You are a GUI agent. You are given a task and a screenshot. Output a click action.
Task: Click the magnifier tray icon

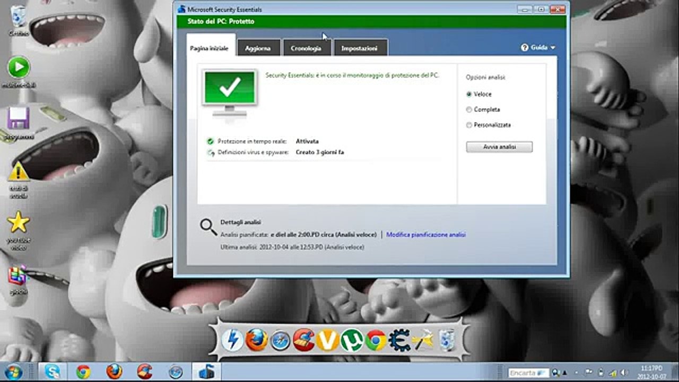pyautogui.click(x=556, y=373)
